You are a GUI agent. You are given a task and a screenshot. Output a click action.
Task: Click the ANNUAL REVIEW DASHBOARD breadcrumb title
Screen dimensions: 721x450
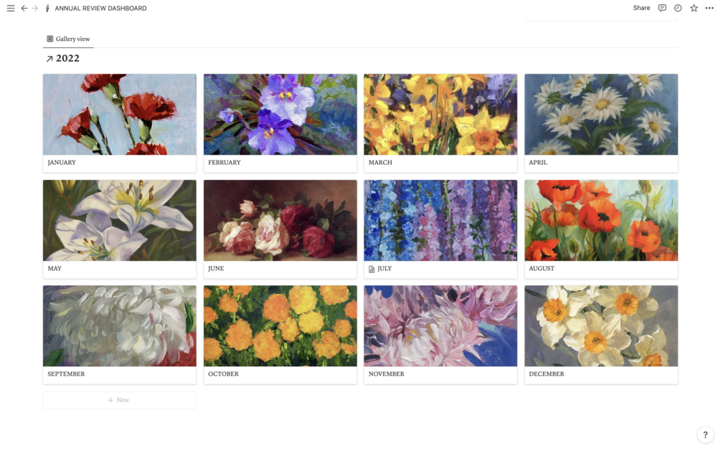point(100,9)
